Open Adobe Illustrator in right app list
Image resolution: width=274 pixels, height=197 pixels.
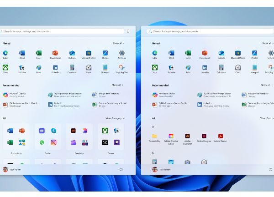187,136
